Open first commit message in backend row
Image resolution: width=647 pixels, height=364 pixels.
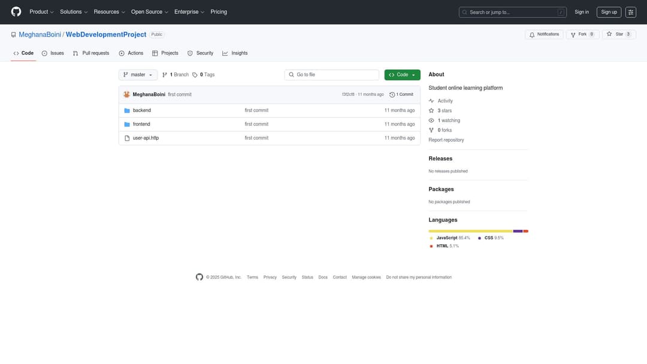256,111
